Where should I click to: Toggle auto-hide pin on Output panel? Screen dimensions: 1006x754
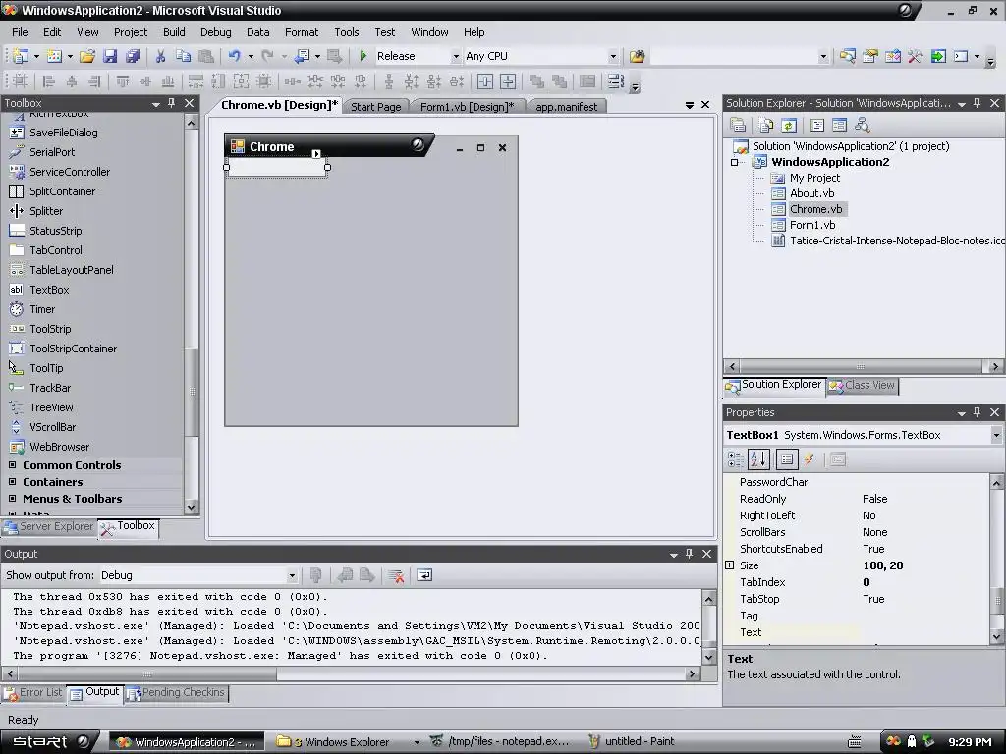689,554
